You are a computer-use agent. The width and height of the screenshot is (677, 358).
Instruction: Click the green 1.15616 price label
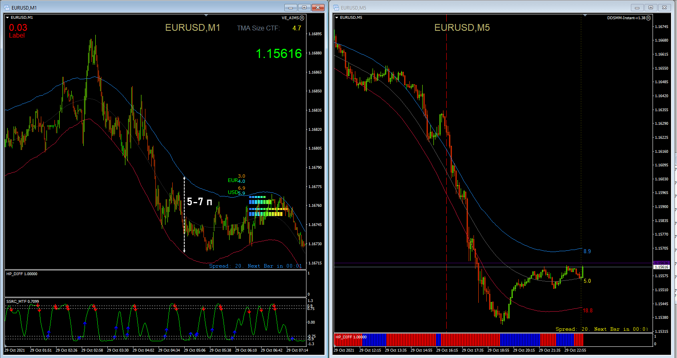[x=278, y=54]
